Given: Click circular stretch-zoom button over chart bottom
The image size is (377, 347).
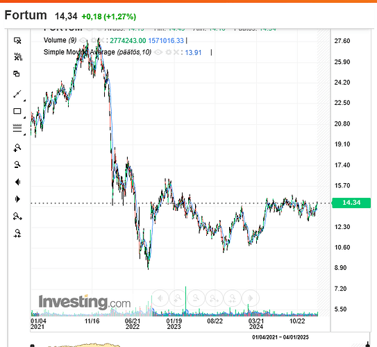Looking at the screenshot, I should (x=214, y=298).
